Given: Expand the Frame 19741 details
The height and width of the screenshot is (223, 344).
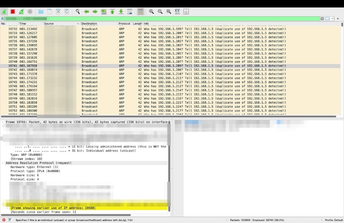Looking at the screenshot, I should click(x=3, y=122).
